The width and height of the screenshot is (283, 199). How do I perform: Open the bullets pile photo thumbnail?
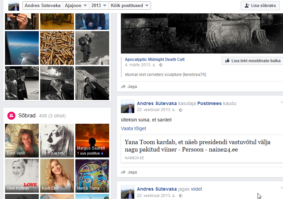(x=57, y=48)
